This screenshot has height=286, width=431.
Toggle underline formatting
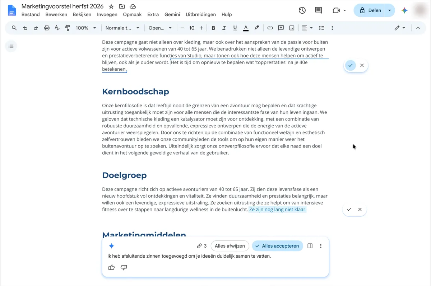(235, 28)
